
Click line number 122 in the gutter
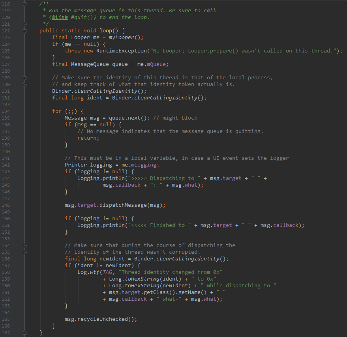click(x=6, y=31)
